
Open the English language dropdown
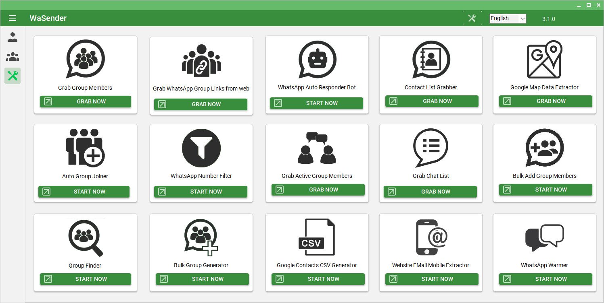click(508, 19)
